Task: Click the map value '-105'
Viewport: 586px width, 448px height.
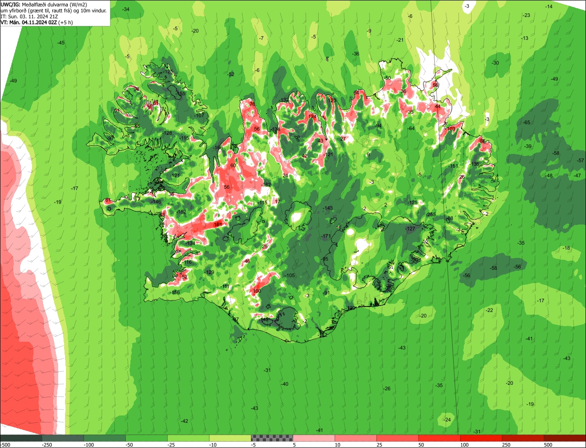Action: [290, 275]
